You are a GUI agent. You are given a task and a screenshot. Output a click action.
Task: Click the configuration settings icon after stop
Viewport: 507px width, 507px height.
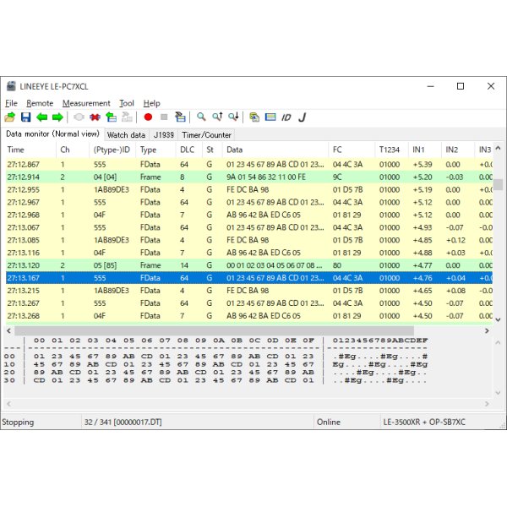pyautogui.click(x=180, y=117)
